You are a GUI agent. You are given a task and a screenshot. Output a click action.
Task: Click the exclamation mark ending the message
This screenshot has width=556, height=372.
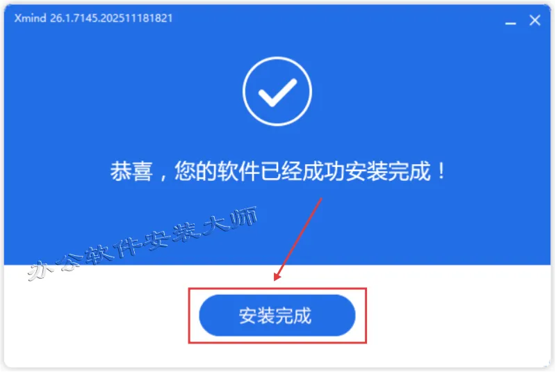point(441,171)
